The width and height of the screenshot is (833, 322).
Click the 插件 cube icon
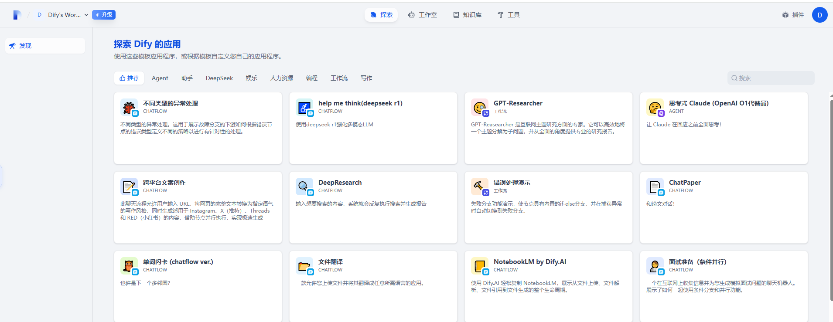(785, 15)
